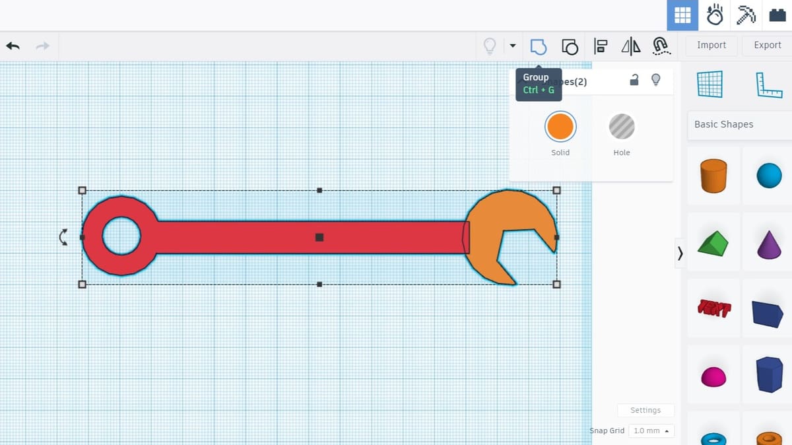Pick the pink half sphere shape
Image resolution: width=792 pixels, height=445 pixels.
click(x=713, y=377)
